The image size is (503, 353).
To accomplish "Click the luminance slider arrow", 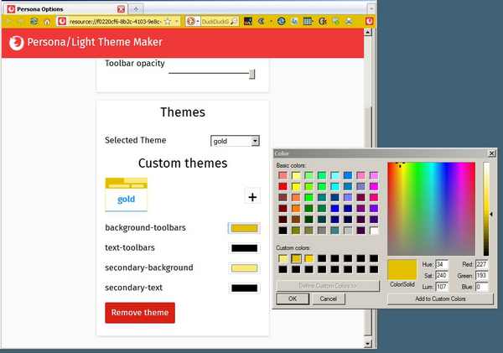I will click(x=491, y=214).
